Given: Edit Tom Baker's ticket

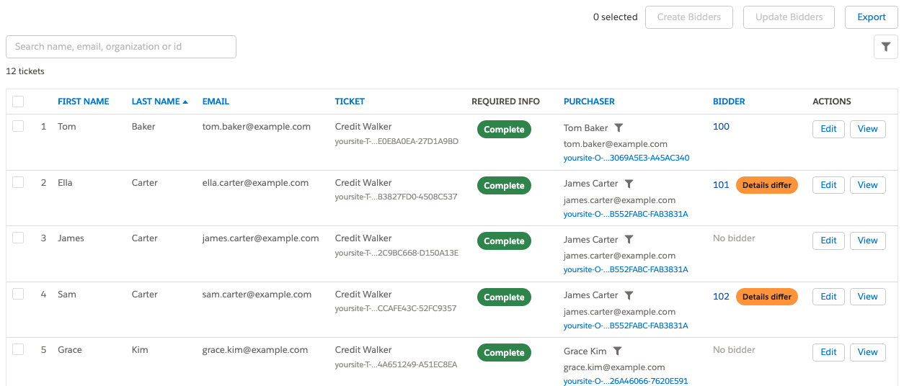Looking at the screenshot, I should coord(828,129).
